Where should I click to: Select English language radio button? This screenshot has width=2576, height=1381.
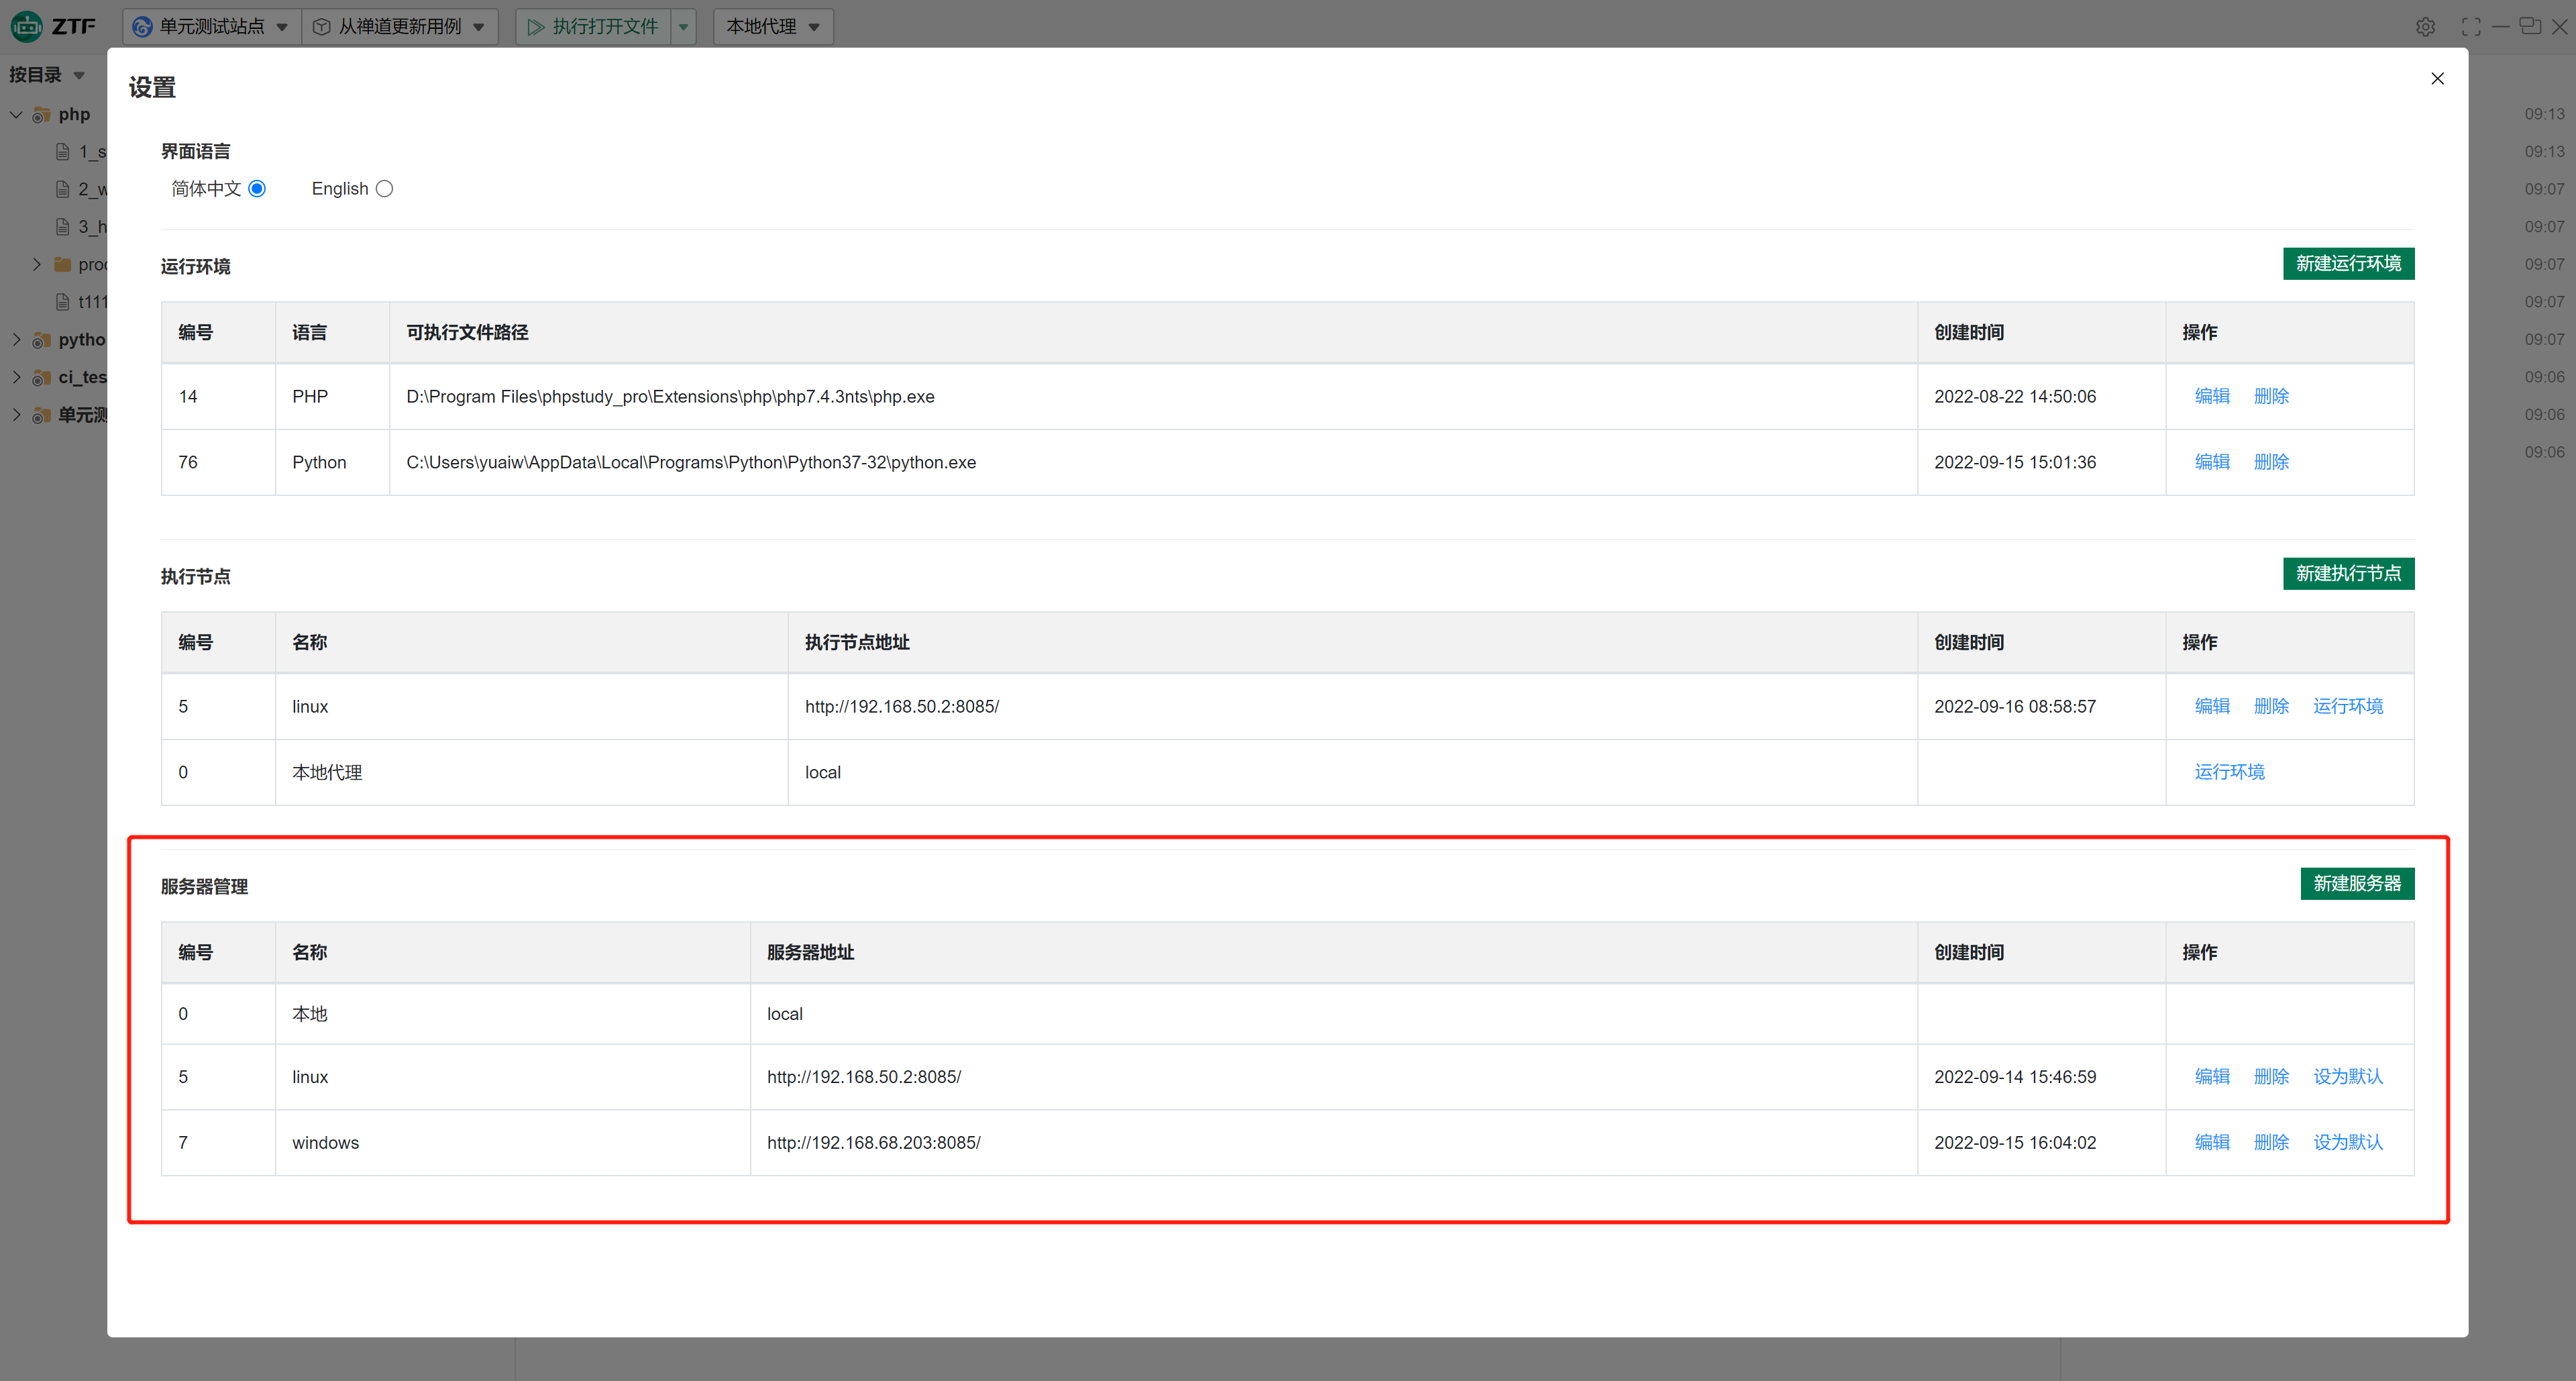click(x=384, y=189)
